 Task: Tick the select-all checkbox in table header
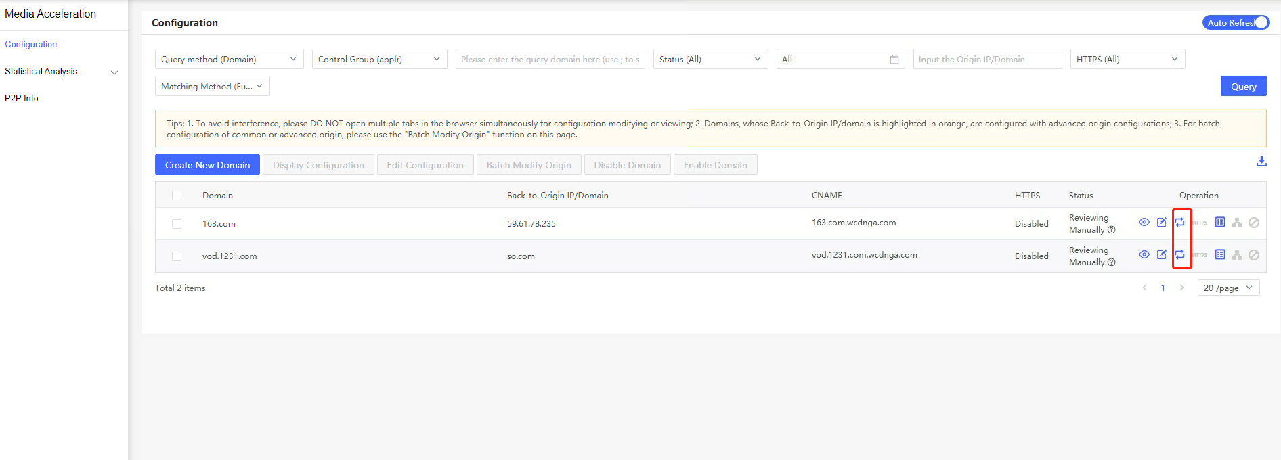click(177, 195)
